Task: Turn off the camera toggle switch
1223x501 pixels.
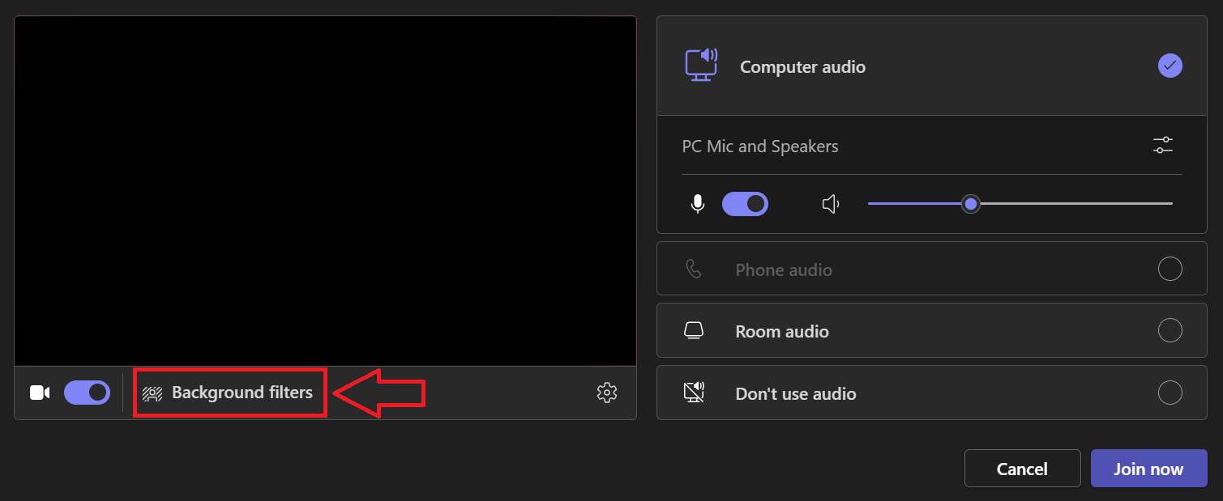Action: (88, 393)
